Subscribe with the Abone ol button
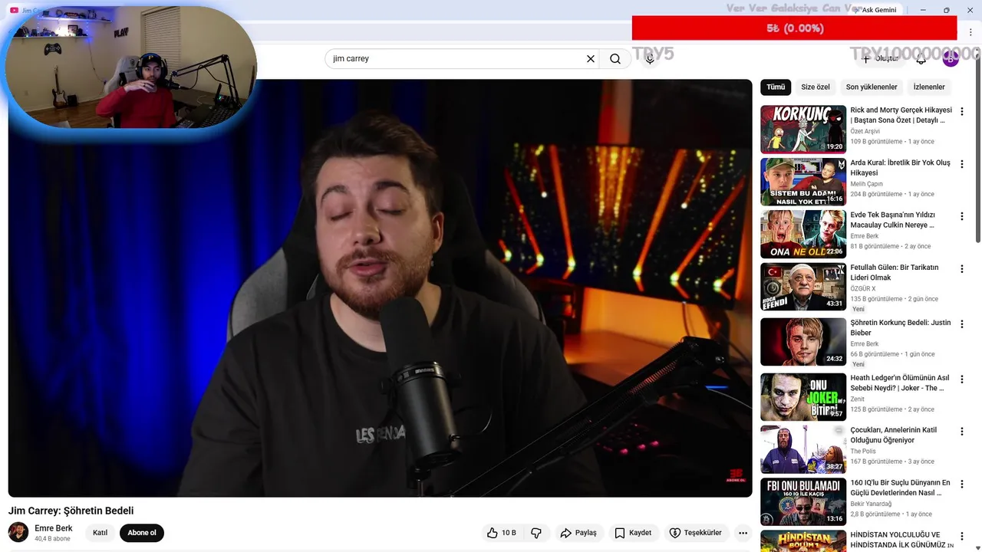This screenshot has width=982, height=552. [x=142, y=533]
